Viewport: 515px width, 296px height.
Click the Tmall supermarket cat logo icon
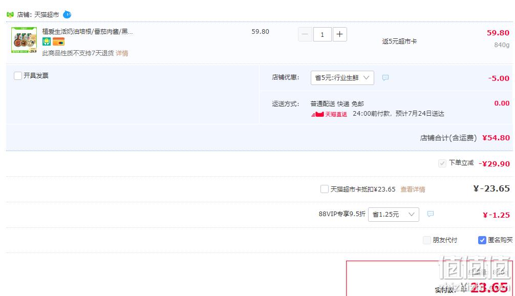click(x=10, y=14)
